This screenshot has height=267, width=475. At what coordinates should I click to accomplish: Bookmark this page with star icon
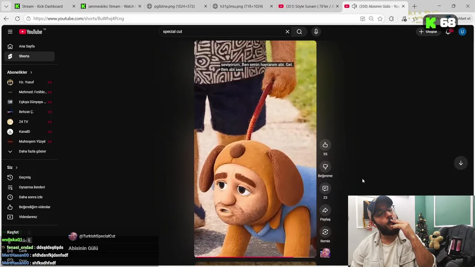tap(380, 19)
